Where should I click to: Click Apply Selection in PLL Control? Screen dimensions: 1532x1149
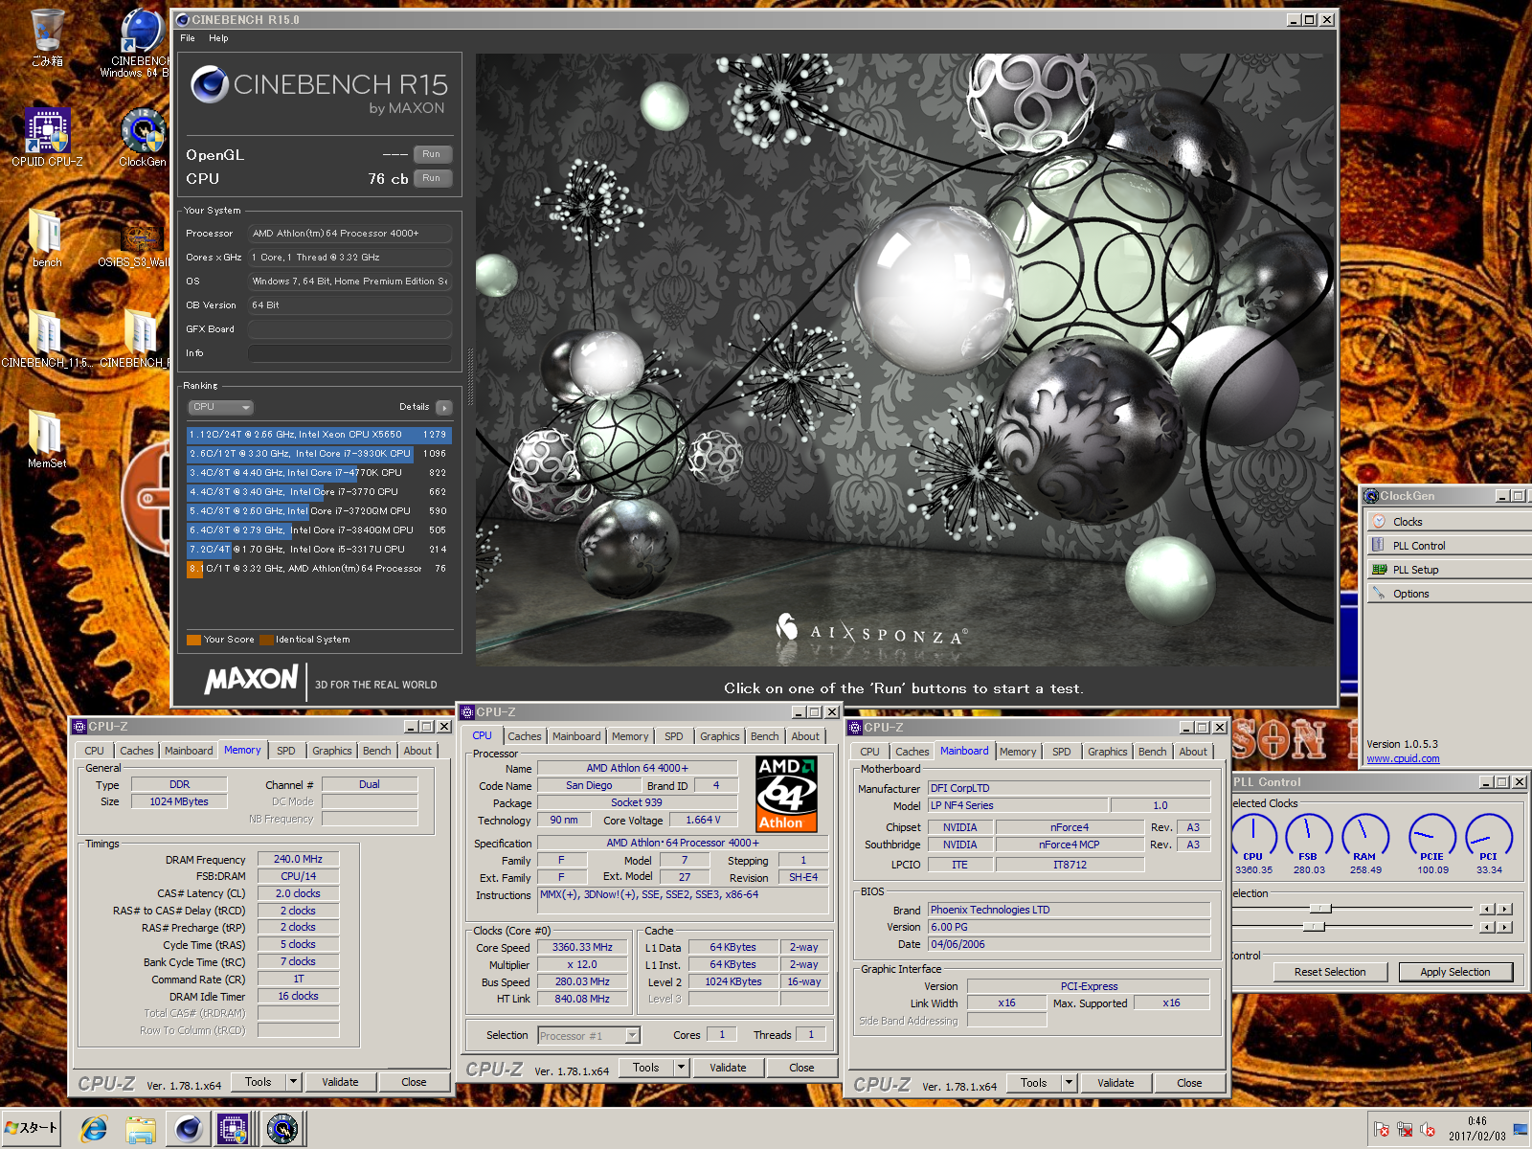click(1455, 972)
